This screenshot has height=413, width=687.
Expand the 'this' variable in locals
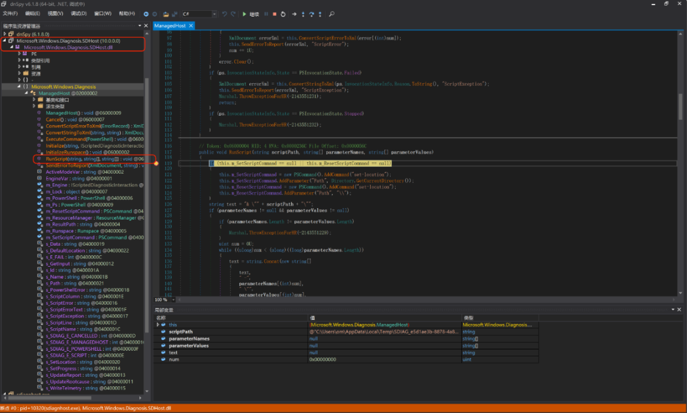(x=158, y=325)
